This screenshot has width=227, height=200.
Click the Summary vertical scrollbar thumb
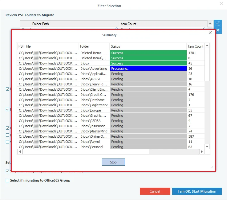207,65
